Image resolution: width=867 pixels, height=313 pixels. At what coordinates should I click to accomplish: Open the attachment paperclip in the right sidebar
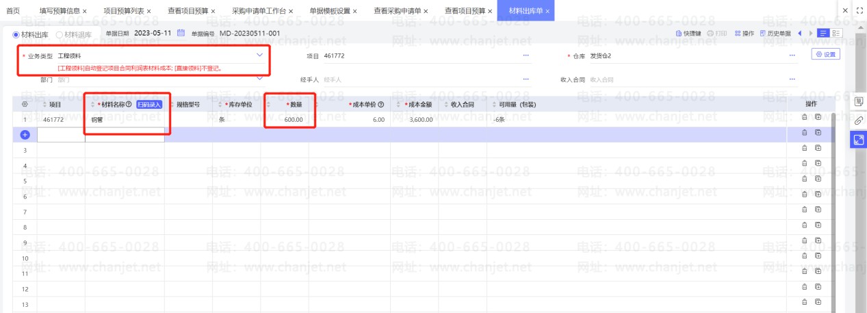[859, 121]
